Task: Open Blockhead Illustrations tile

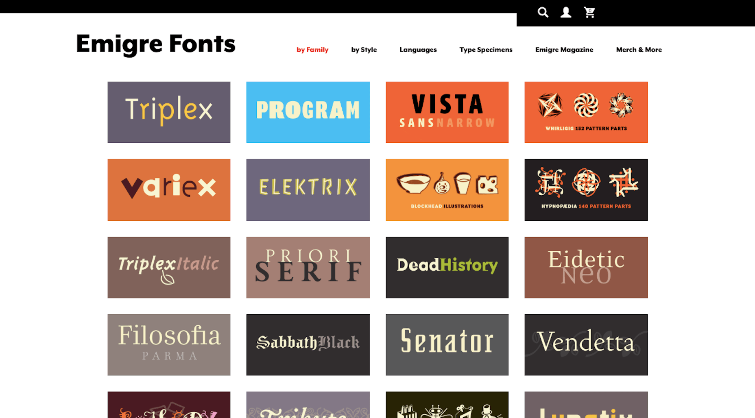Action: (447, 190)
